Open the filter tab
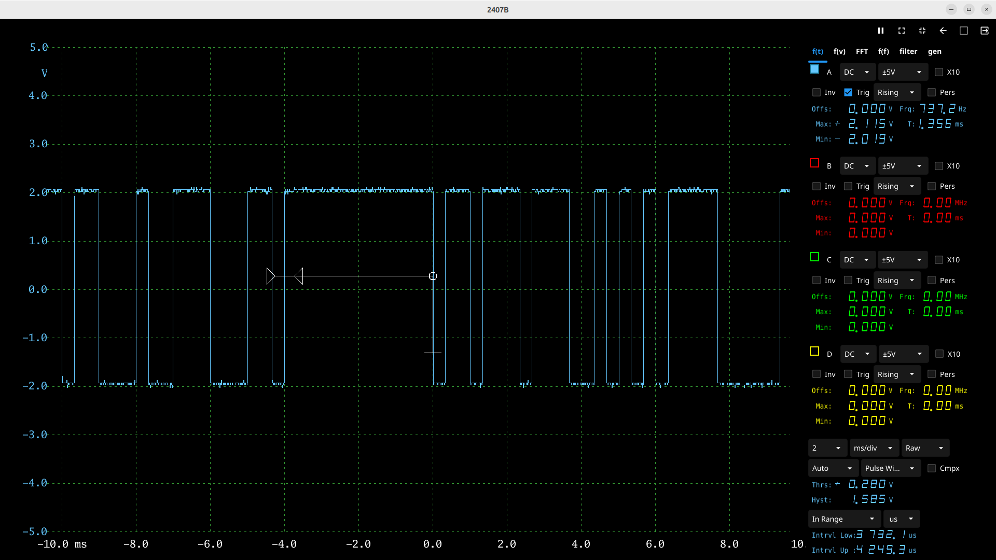 [908, 51]
